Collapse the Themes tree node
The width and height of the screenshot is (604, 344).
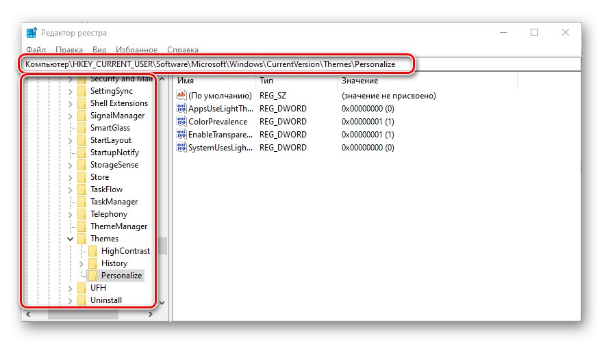point(70,239)
